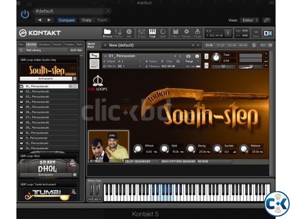
Task: Open South-step library settings gear
Action: click(75, 78)
